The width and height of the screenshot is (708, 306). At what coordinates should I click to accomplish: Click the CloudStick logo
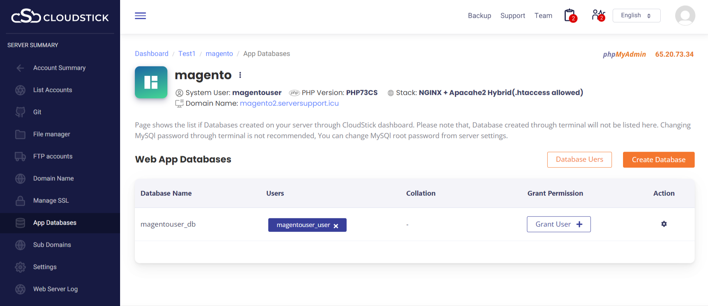click(x=60, y=17)
